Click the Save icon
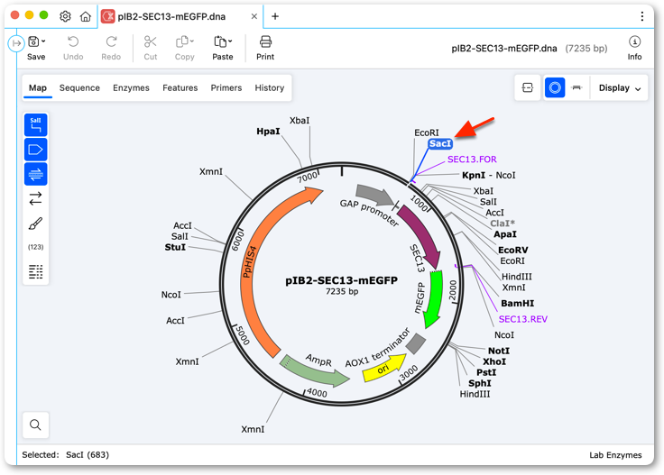This screenshot has width=664, height=475. (33, 41)
